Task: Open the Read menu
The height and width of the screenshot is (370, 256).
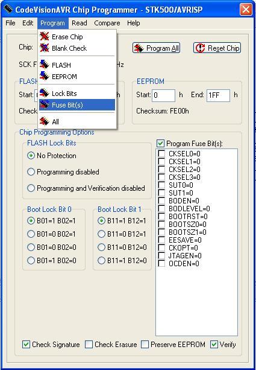Action: [80, 23]
